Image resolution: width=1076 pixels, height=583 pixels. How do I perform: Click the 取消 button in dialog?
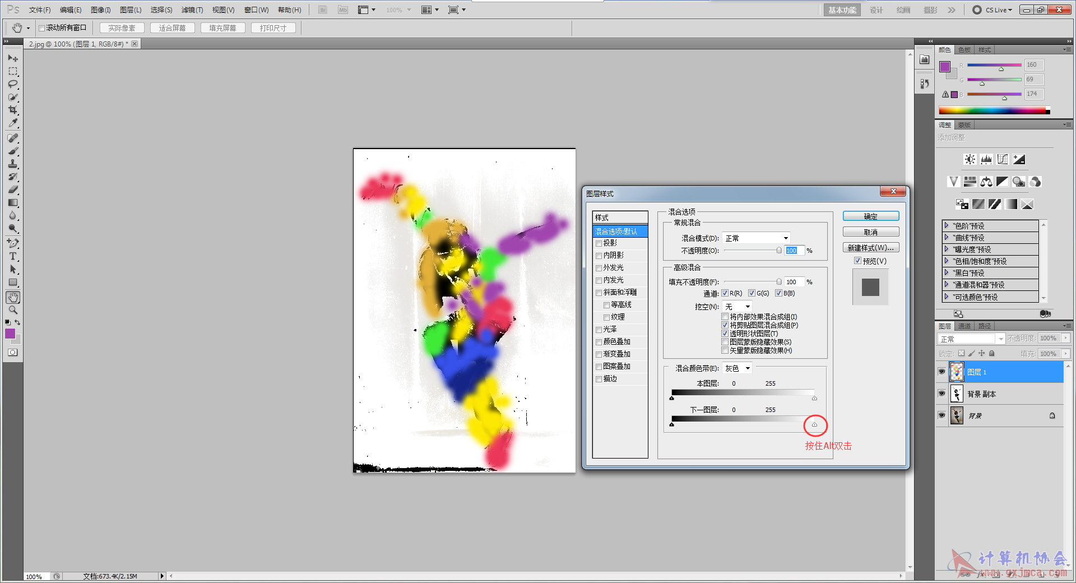[x=871, y=232]
